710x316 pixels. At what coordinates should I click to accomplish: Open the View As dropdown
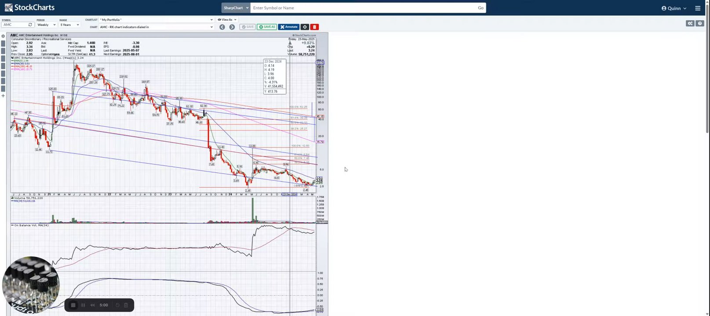click(x=227, y=20)
